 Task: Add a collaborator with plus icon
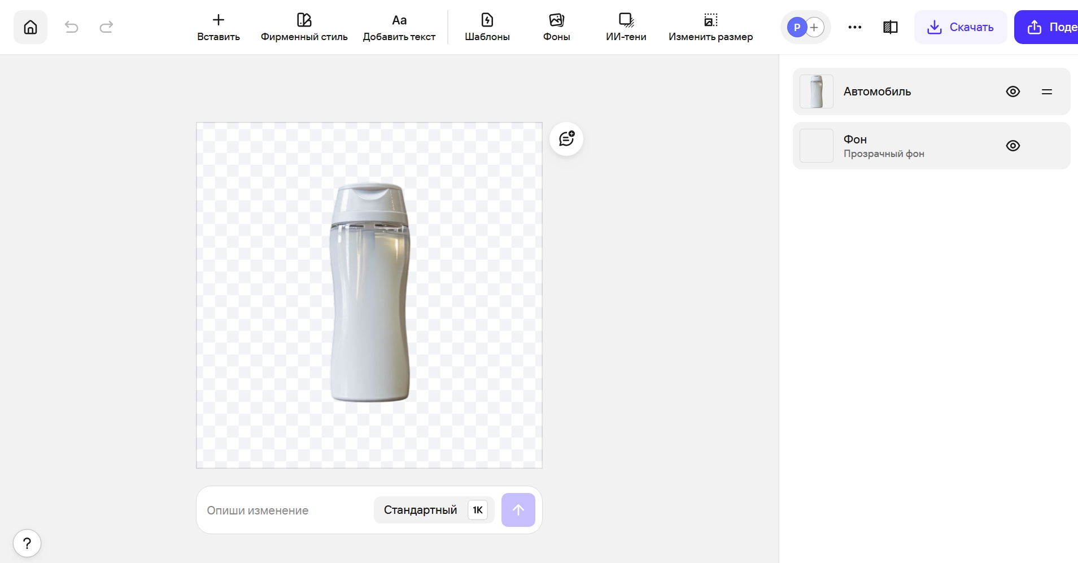coord(814,27)
